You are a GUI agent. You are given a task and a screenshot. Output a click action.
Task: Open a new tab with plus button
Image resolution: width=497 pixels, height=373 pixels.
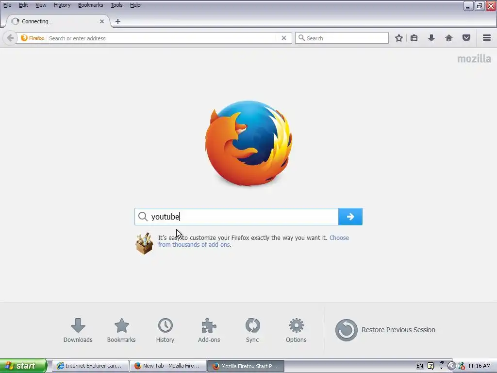point(118,21)
